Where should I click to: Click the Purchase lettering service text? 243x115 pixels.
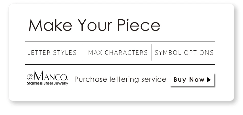(120, 79)
